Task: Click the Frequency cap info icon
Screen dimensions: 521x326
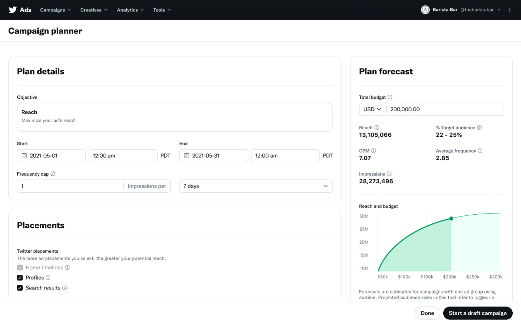Action: 53,174
